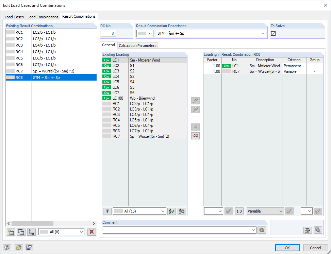Expand the Result Combination Description dropdown
The height and width of the screenshot is (254, 331).
263,34
